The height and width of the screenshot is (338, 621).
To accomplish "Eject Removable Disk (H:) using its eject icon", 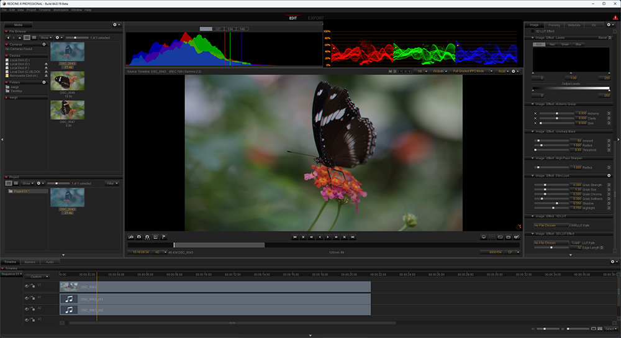I will [x=46, y=75].
